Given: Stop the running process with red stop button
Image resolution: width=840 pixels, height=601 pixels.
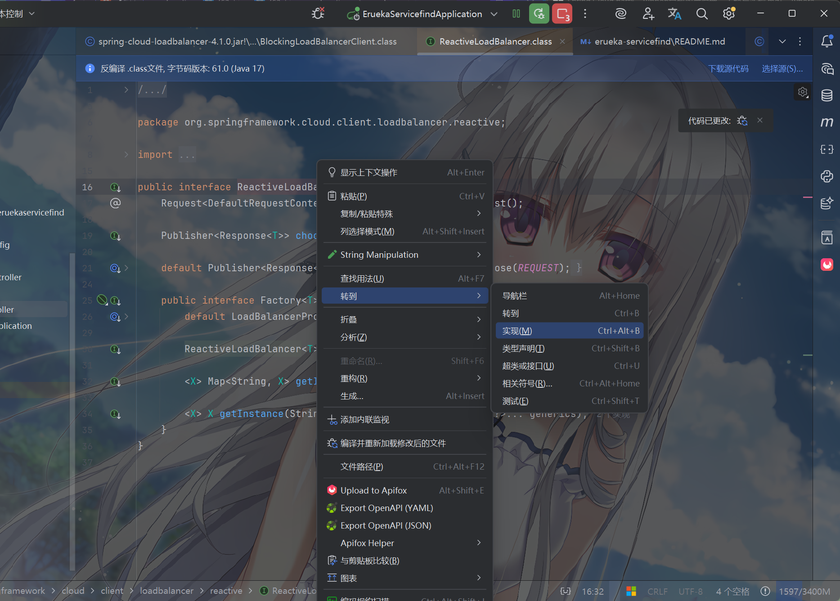Looking at the screenshot, I should (x=562, y=13).
